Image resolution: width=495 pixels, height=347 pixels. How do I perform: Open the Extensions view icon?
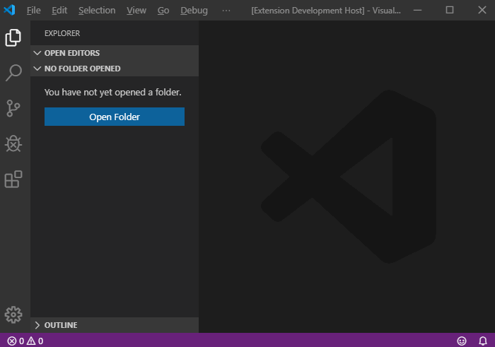click(x=13, y=180)
